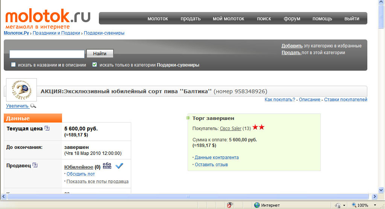Click the 'Оставить отзыв' link
Viewport: 385px width, 209px height.
pyautogui.click(x=211, y=165)
